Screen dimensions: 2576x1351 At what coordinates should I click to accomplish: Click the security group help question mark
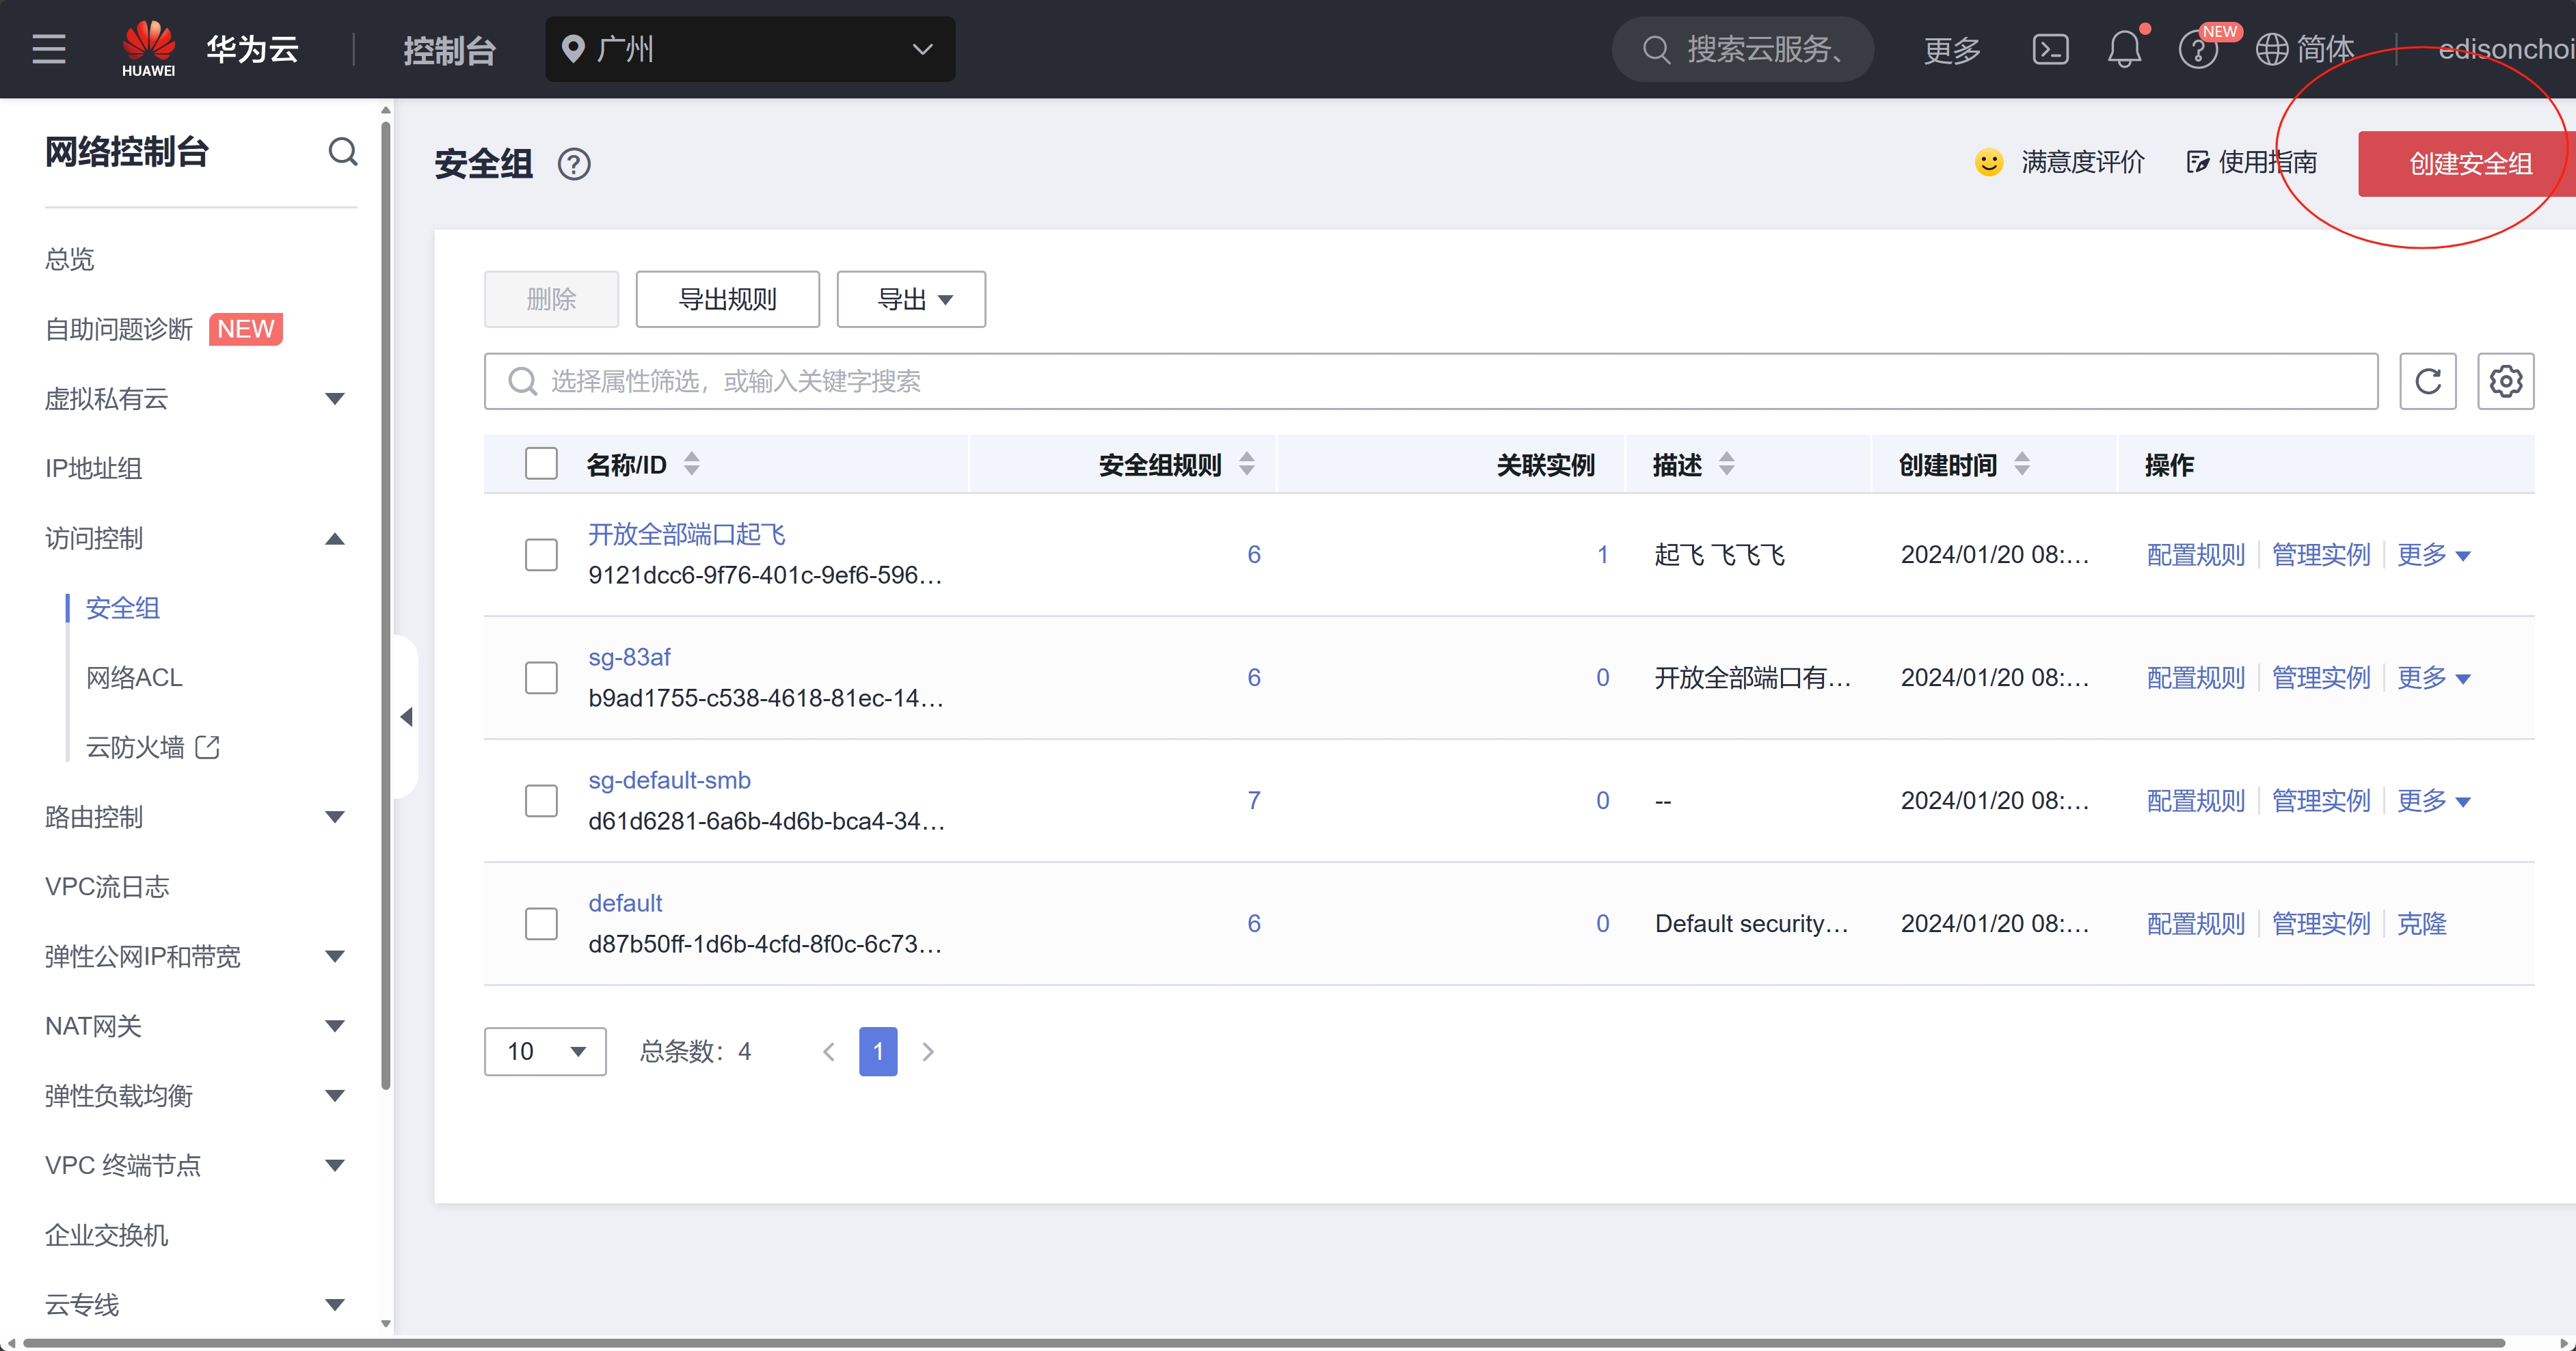pos(574,164)
